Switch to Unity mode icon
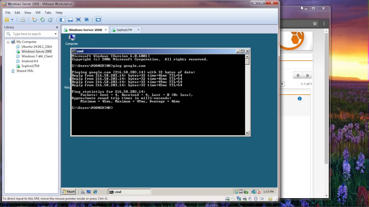 point(86,20)
